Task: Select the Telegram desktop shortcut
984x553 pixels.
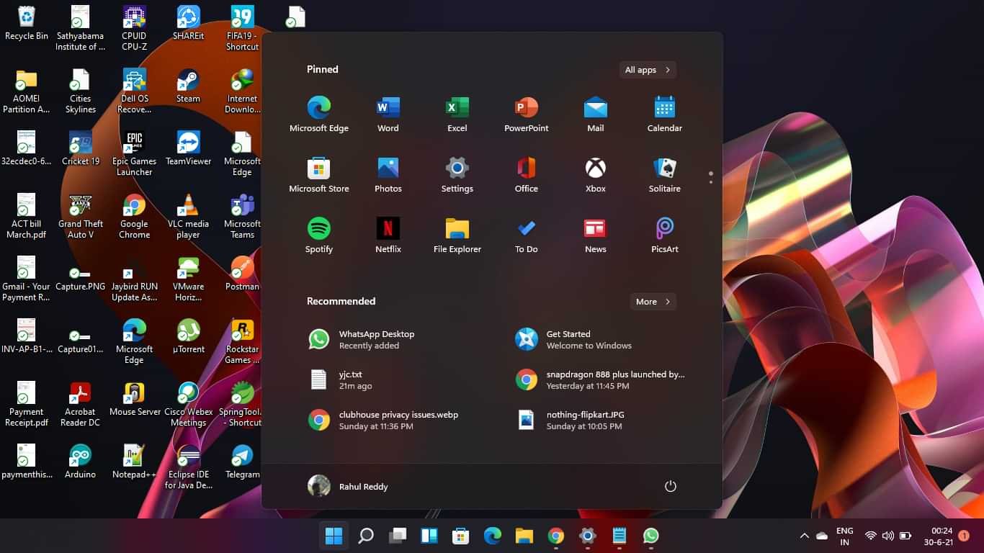Action: click(x=242, y=462)
